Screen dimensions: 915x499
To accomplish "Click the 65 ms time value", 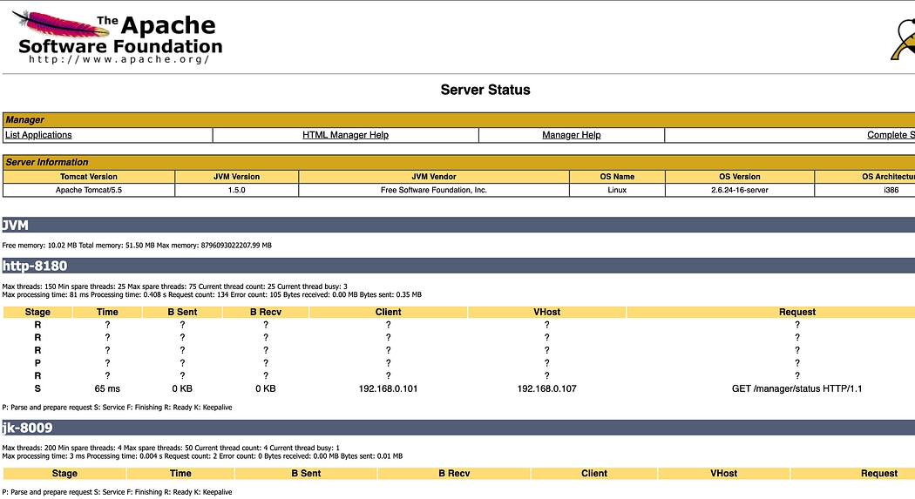I will tap(107, 388).
